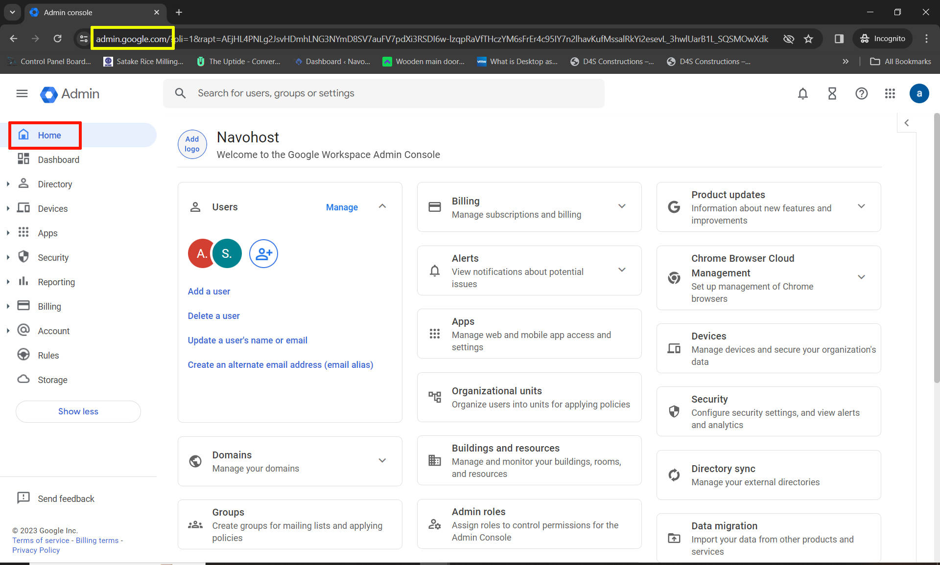Click the Send feedback icon
940x565 pixels.
click(23, 498)
